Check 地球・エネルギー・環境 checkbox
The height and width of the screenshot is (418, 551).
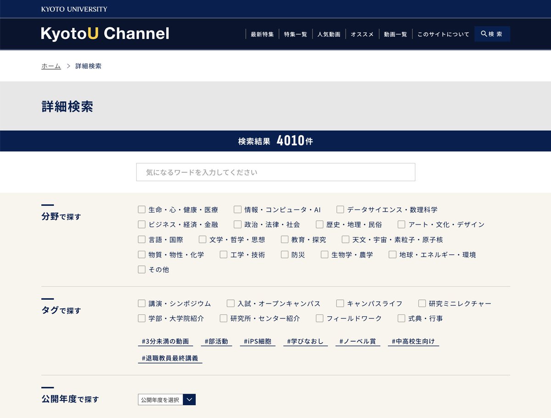click(x=393, y=255)
